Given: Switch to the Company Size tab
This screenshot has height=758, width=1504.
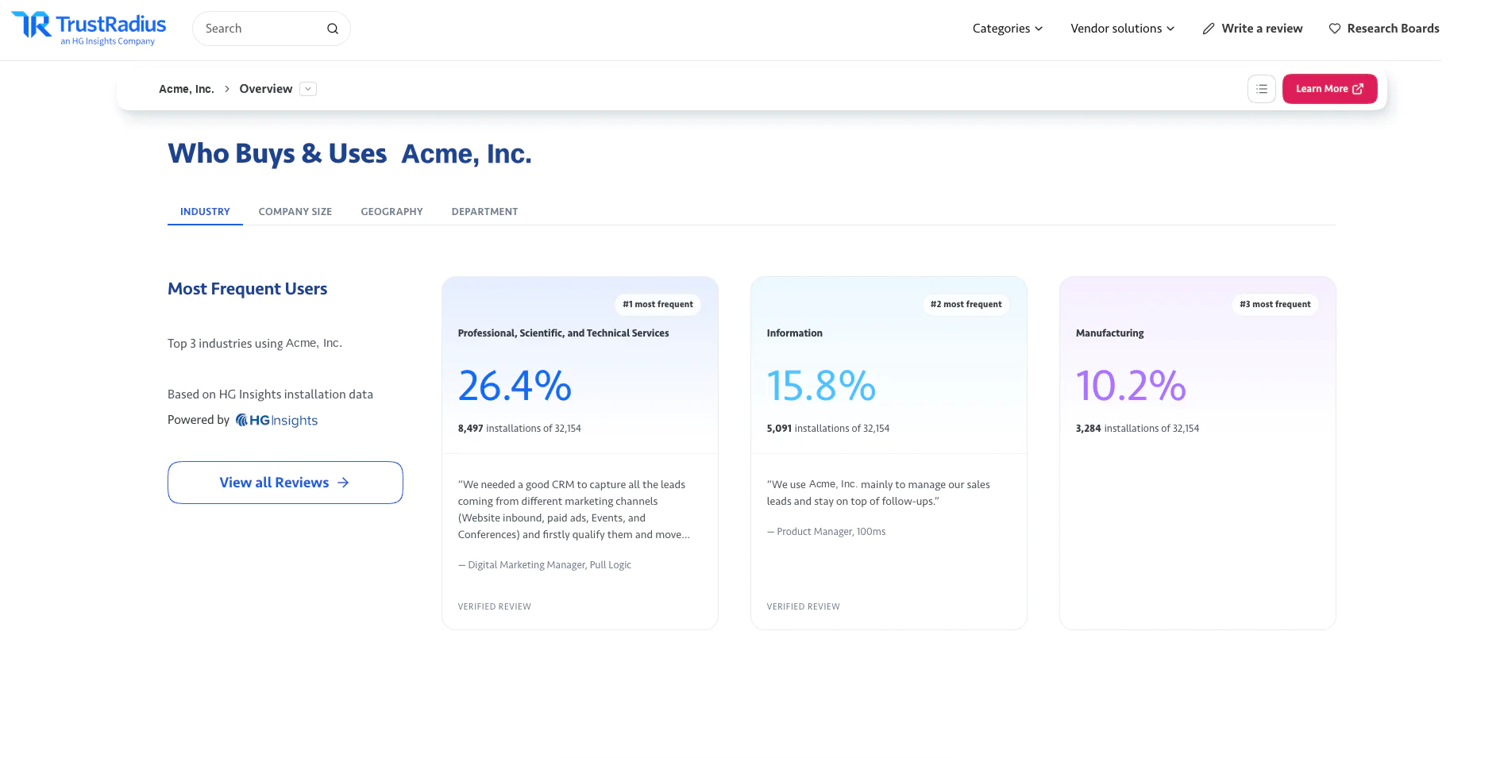Looking at the screenshot, I should coord(295,212).
